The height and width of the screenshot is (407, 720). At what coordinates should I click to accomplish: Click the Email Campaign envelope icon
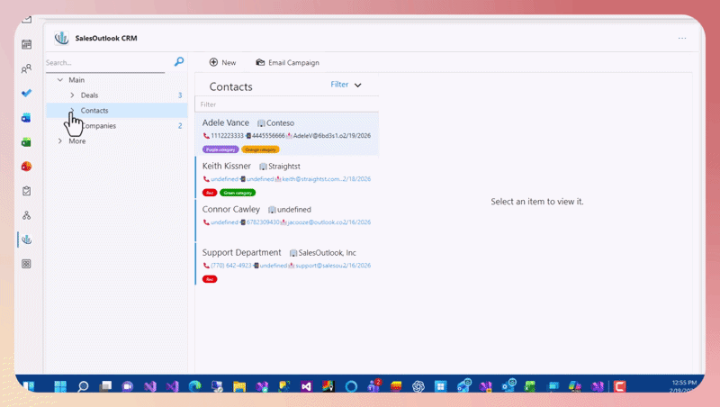click(x=260, y=62)
